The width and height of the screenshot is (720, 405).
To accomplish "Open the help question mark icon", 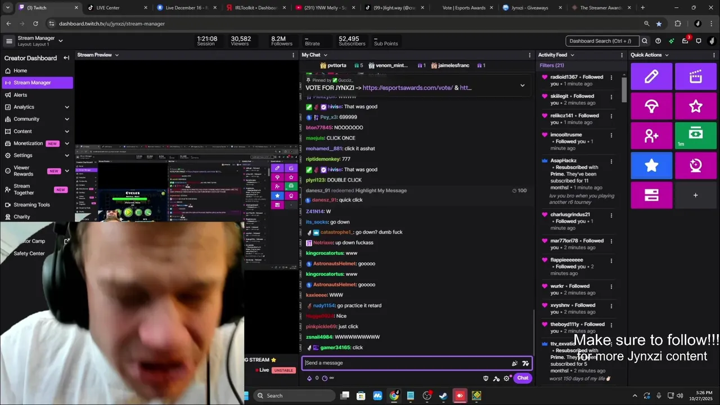I will coord(658,41).
